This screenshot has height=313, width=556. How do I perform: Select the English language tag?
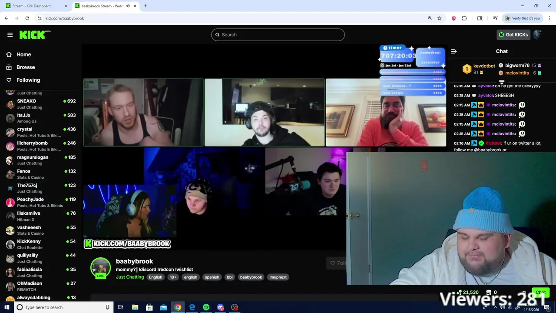[156, 277]
